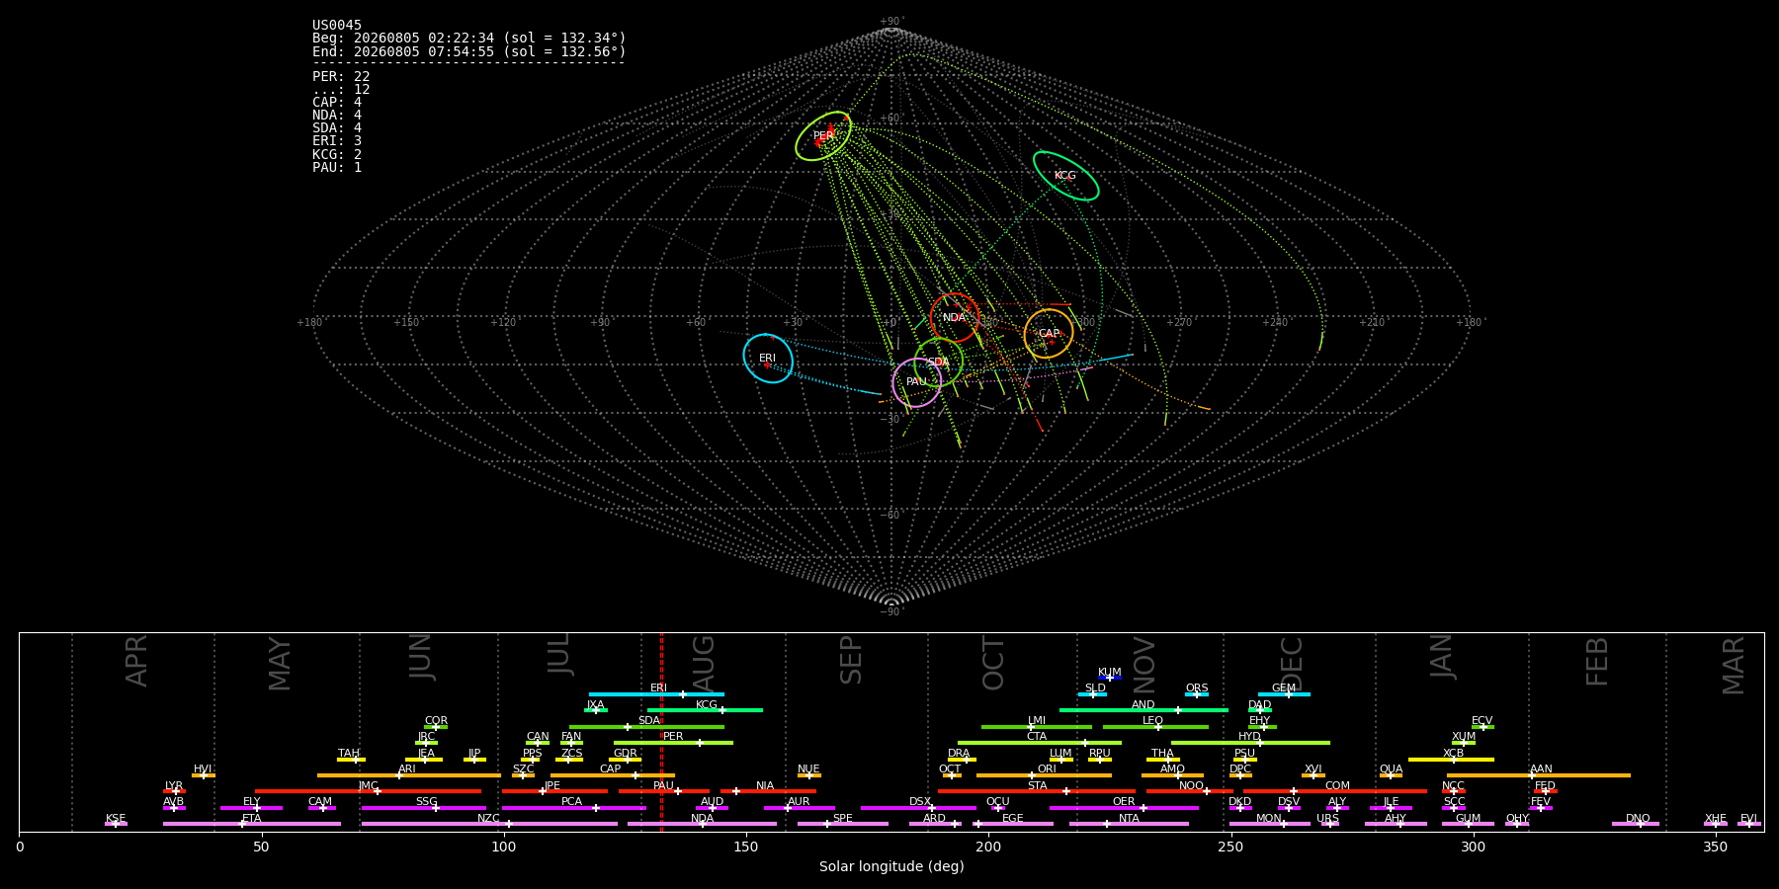1779x889 pixels.
Task: Select the ARI shower activity bar
Action: pyautogui.click(x=409, y=775)
